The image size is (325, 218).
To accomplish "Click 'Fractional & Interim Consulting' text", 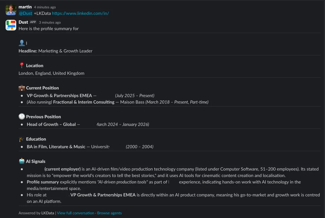I will 84,102.
